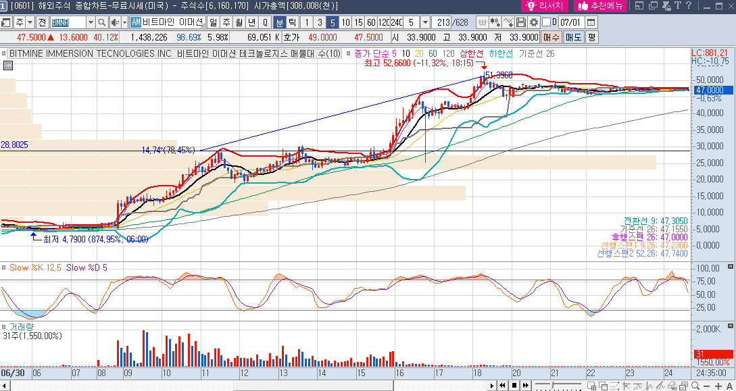Open calendar date picker icon
Image resolution: width=736 pixels, height=391 pixels.
coord(591,22)
